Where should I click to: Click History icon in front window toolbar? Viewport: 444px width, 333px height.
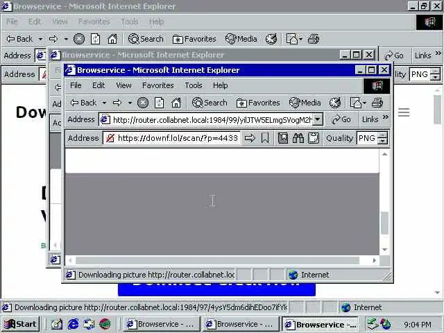[335, 103]
